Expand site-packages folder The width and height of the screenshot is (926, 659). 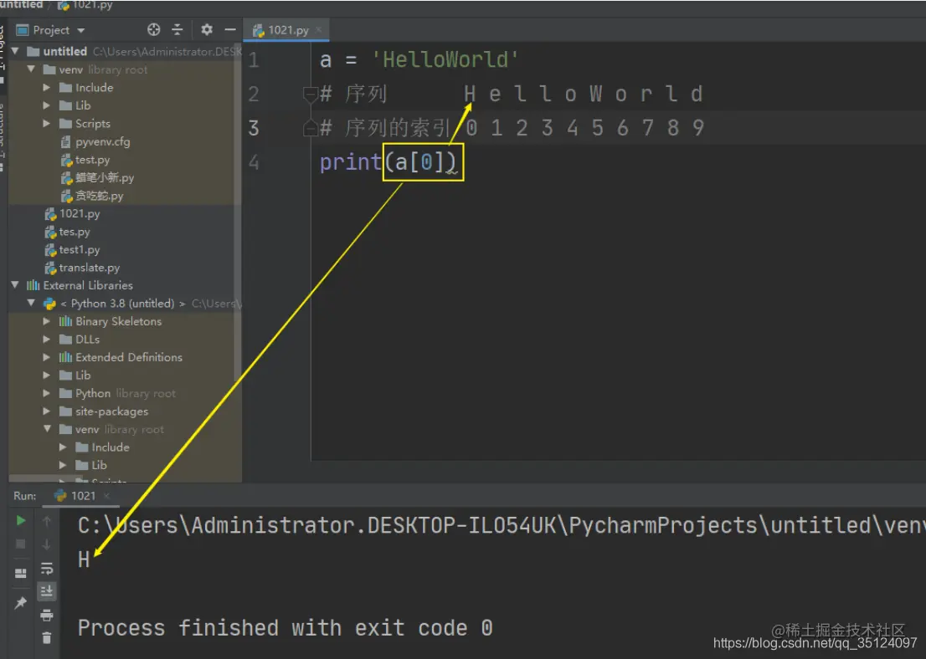pyautogui.click(x=47, y=411)
